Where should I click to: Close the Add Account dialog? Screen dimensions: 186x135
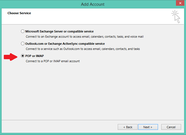tap(180, 3)
